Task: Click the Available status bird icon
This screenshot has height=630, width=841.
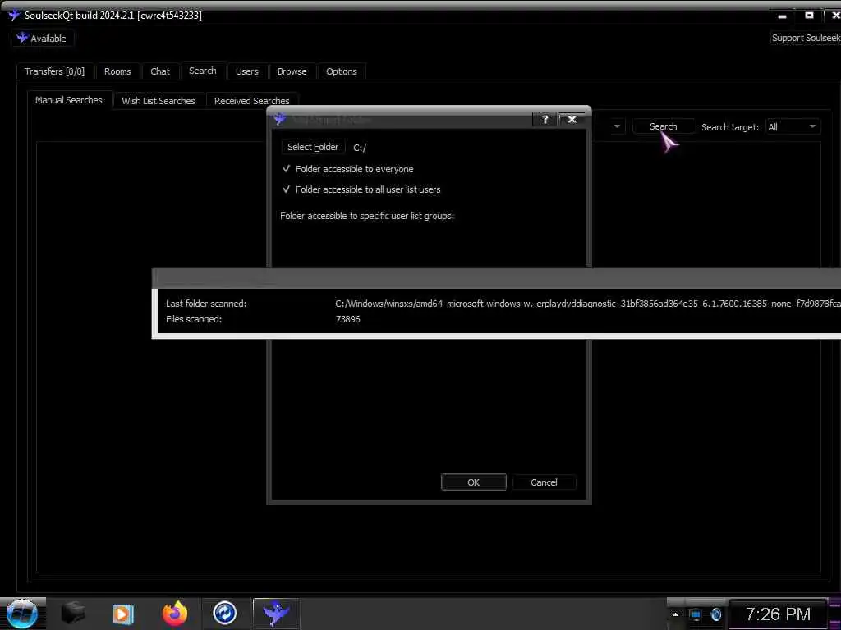Action: pyautogui.click(x=22, y=38)
